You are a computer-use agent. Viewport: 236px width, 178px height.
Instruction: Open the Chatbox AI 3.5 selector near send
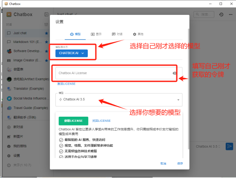[208, 146]
